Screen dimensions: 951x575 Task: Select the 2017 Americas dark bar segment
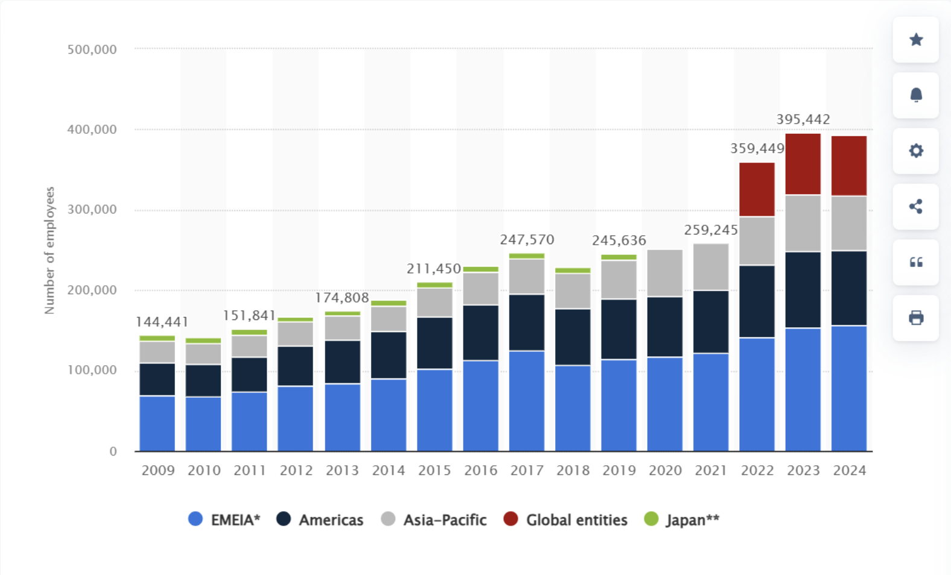[526, 322]
